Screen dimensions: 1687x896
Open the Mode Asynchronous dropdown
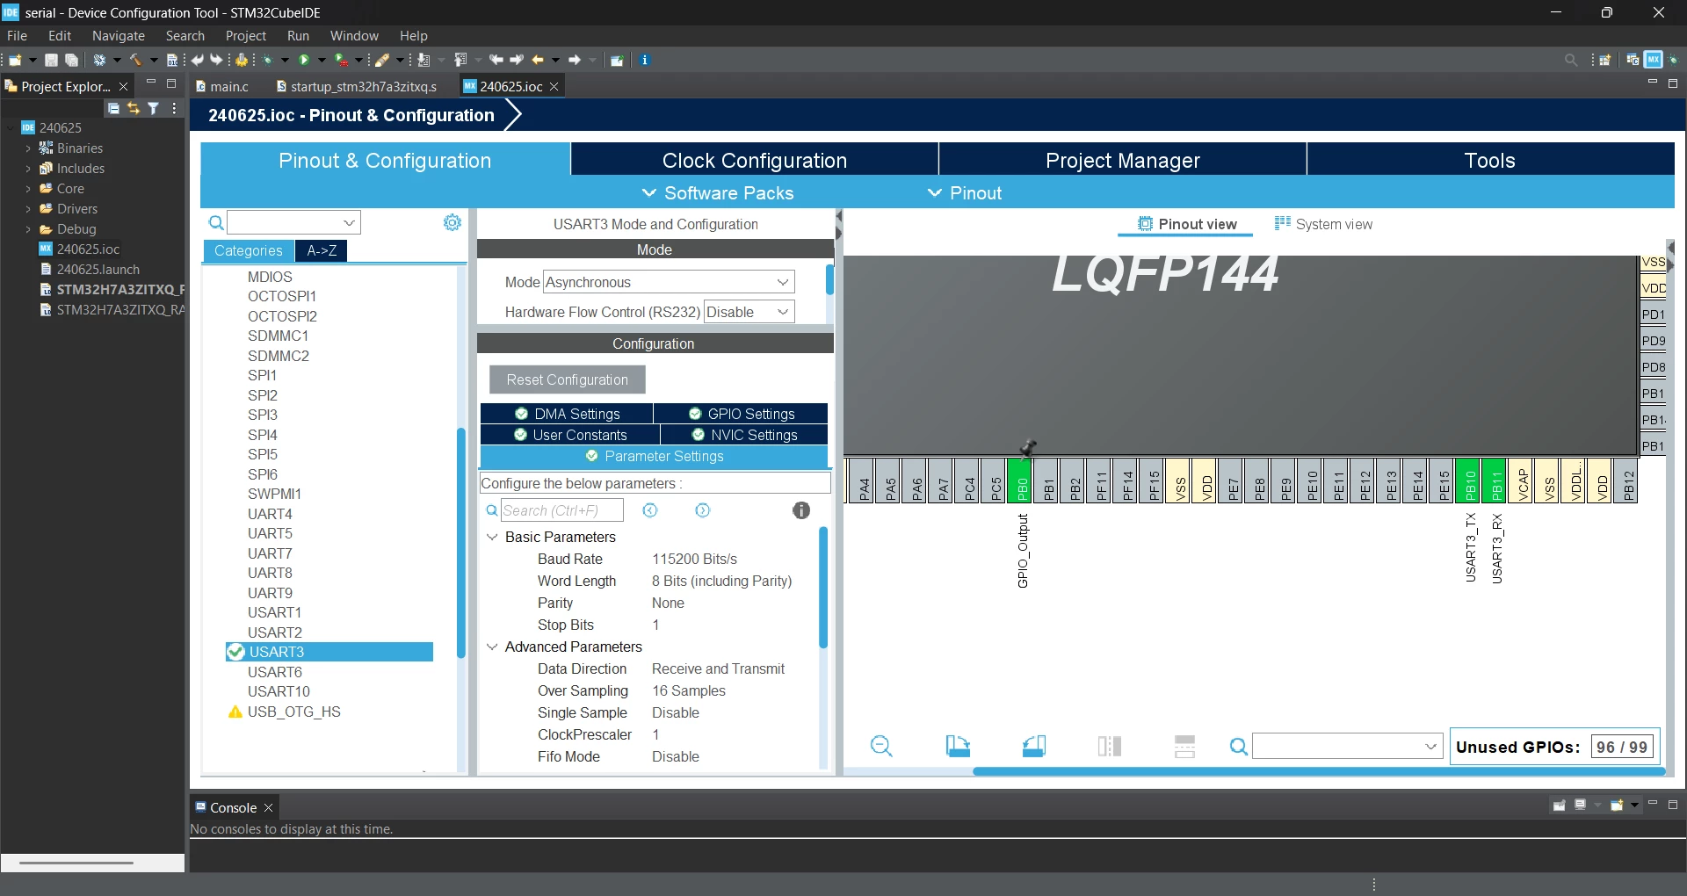point(669,282)
